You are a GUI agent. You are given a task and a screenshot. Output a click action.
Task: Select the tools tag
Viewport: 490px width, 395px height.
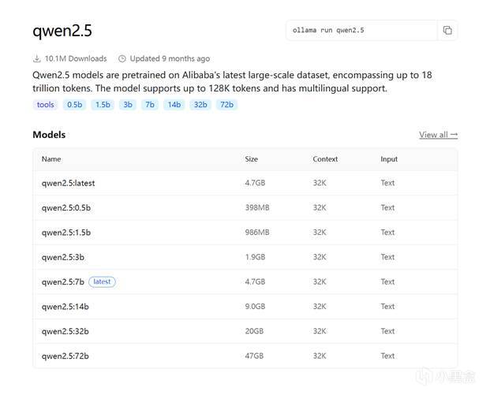click(46, 105)
